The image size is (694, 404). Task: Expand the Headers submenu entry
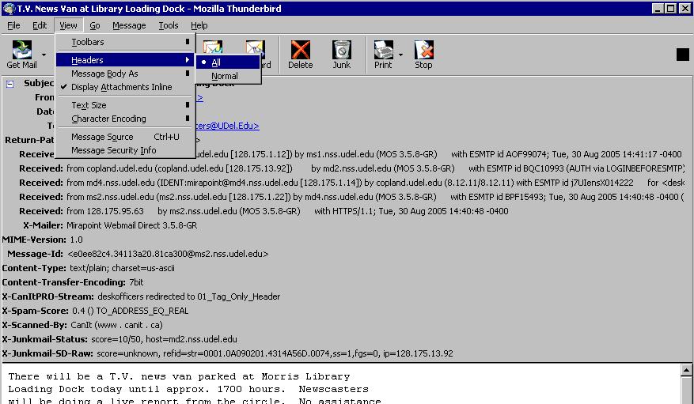125,60
